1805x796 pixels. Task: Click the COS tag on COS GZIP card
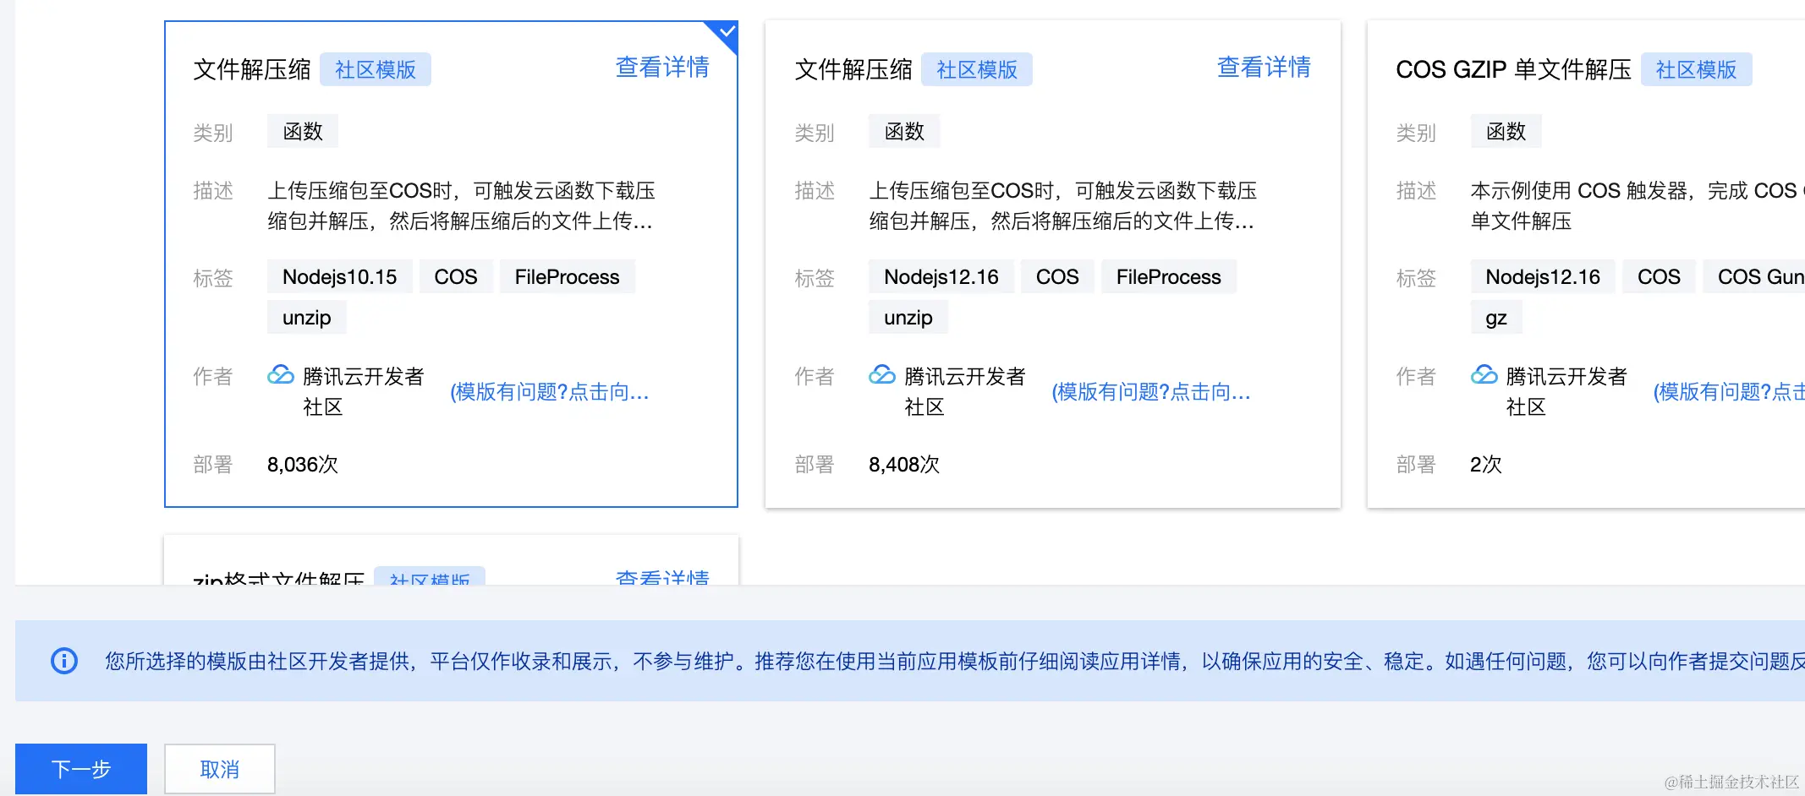tap(1659, 276)
